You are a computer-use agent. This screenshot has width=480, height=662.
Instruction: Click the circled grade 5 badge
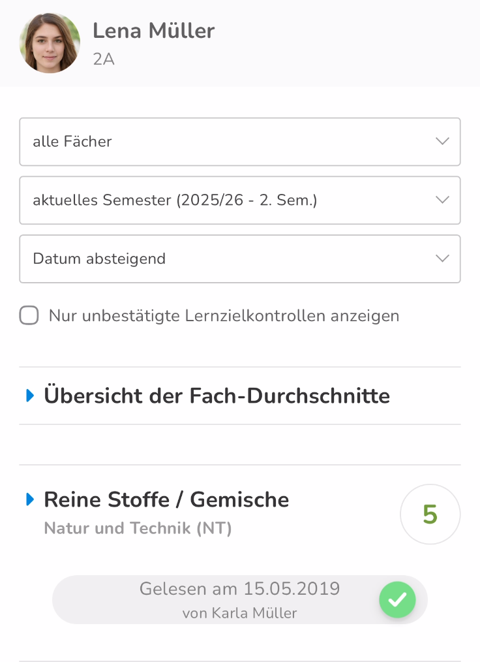(430, 514)
